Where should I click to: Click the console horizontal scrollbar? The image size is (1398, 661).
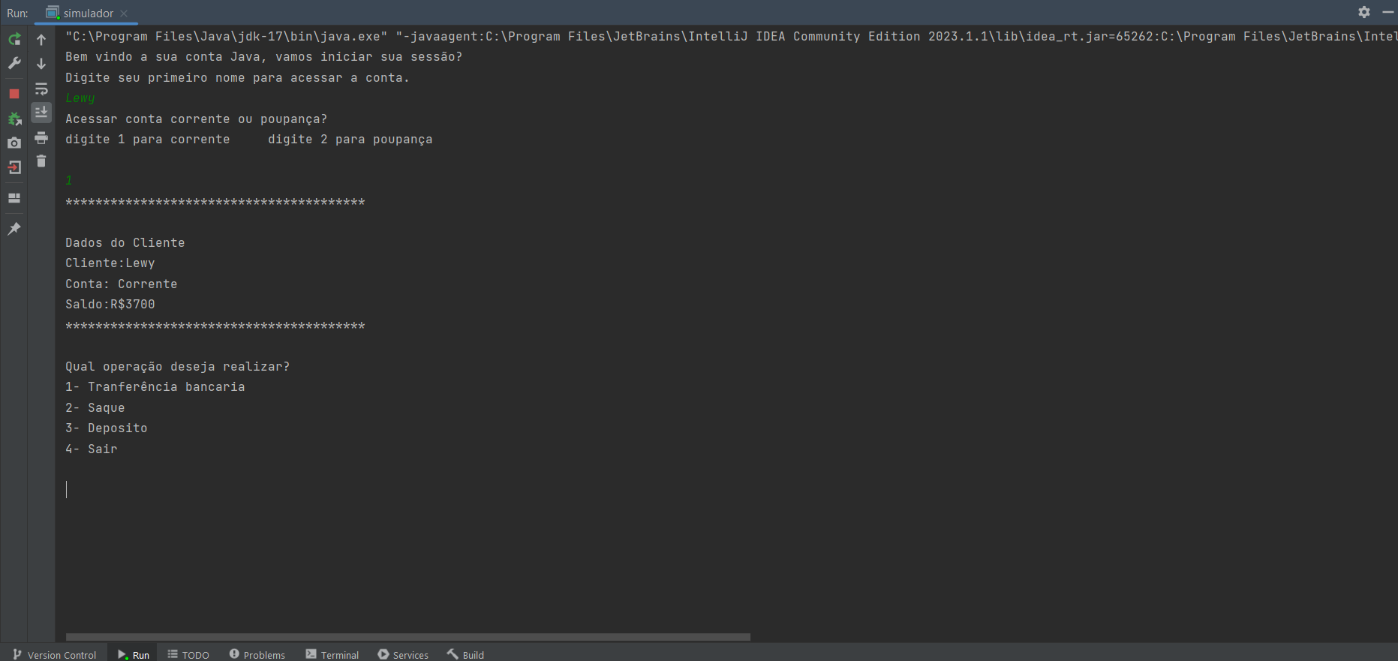point(408,637)
